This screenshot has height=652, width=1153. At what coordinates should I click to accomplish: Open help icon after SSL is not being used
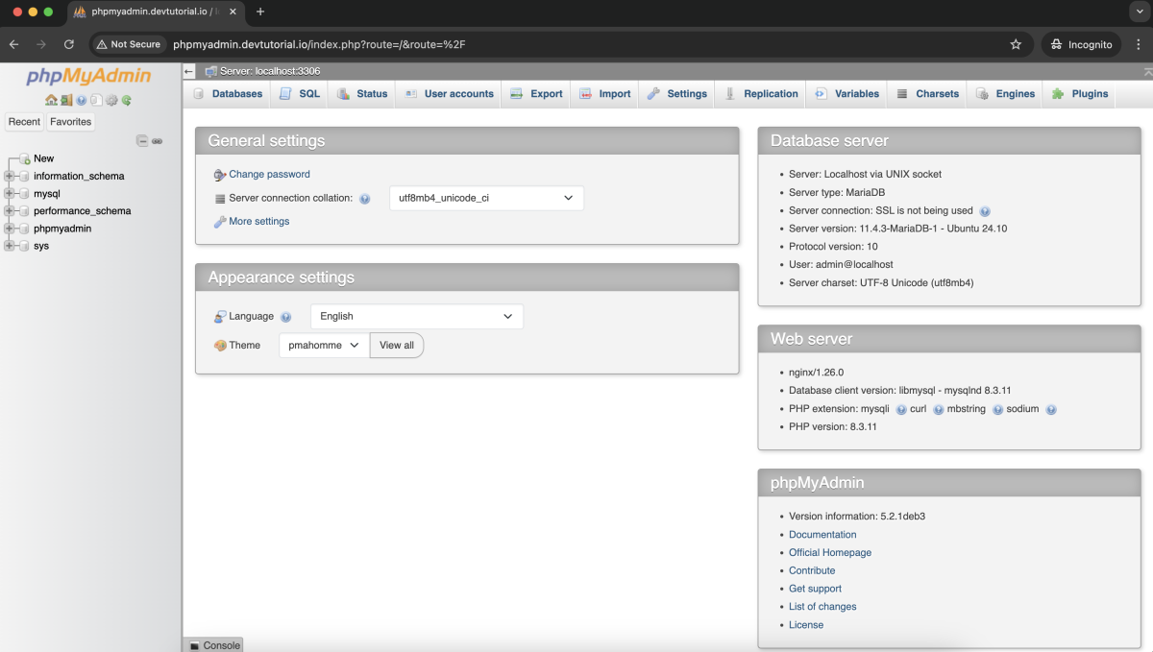985,211
